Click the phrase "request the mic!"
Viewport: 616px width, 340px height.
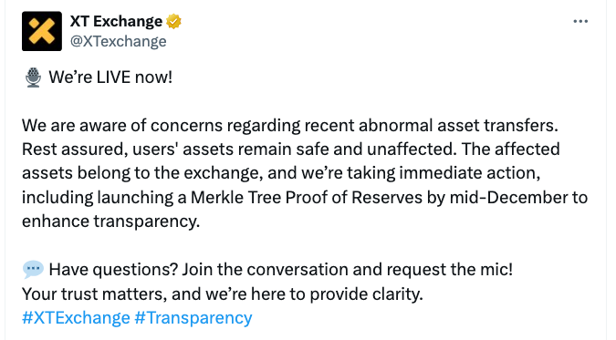[x=449, y=270]
